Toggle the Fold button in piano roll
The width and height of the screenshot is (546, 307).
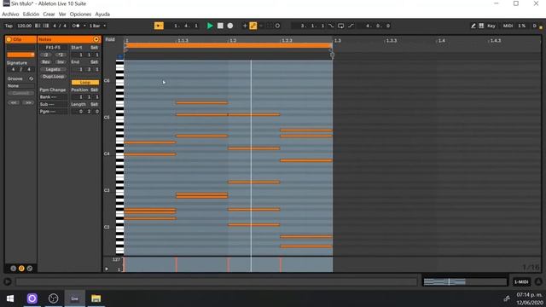[110, 40]
